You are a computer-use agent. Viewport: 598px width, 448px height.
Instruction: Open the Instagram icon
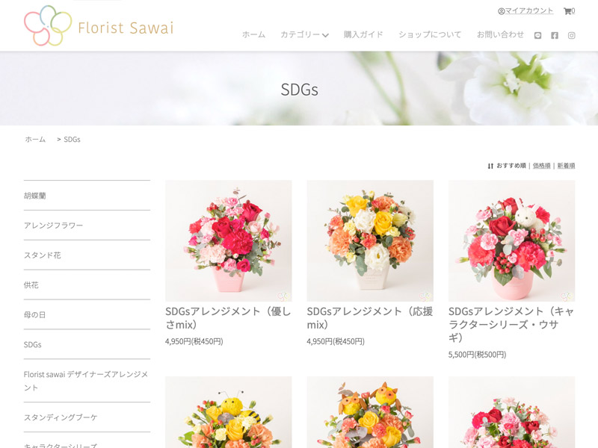tap(571, 35)
